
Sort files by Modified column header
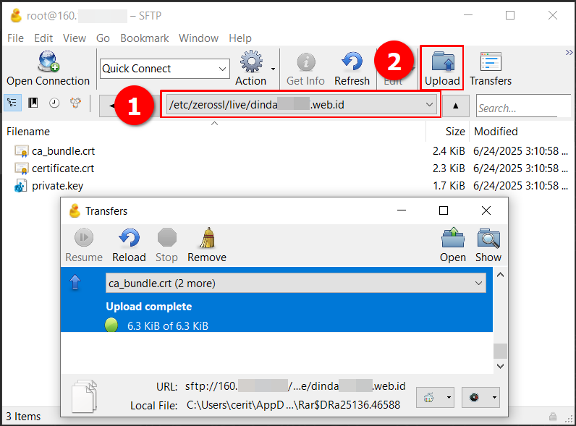496,132
